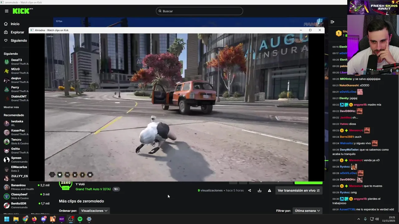Image resolution: width=399 pixels, height=224 pixels.
Task: Open Classybeef channel with 3 mil viewers
Action: 26,196
